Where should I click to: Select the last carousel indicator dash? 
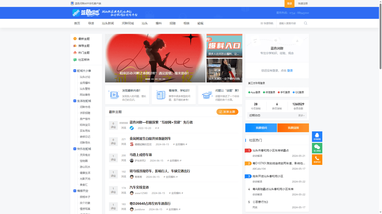click(164, 79)
